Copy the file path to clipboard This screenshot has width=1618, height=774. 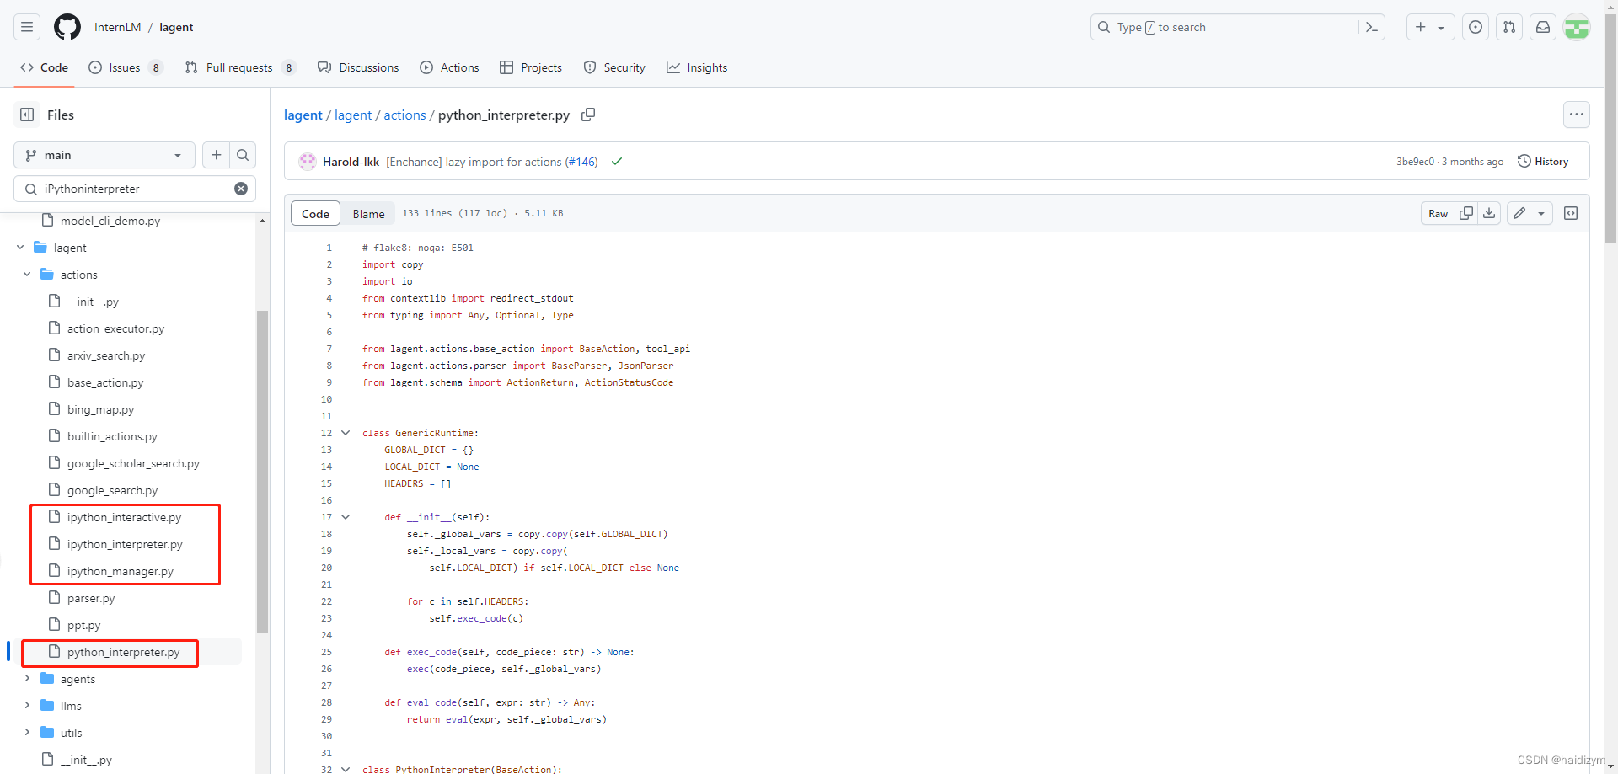point(588,115)
